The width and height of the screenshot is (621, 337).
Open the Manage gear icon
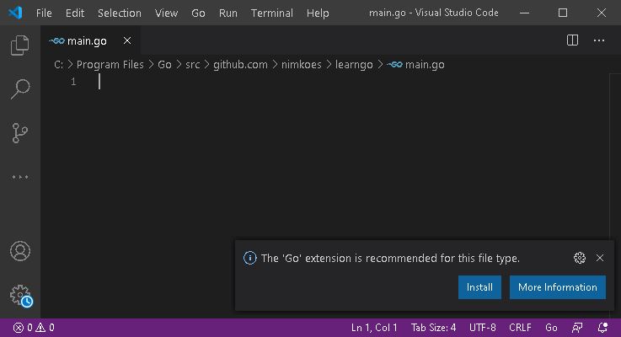coord(20,296)
